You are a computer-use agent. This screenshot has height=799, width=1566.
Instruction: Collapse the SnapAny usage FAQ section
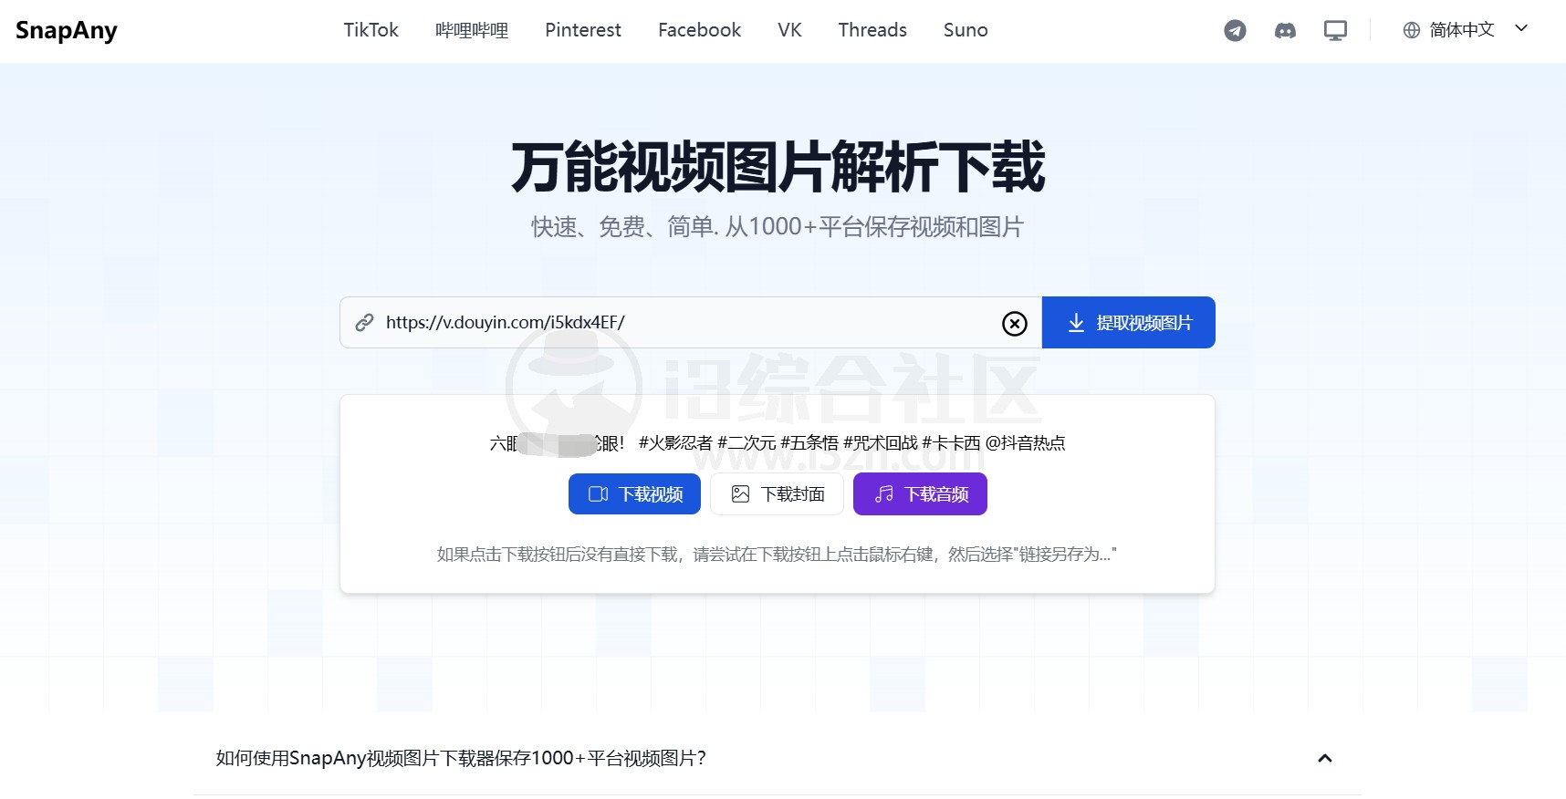[1324, 758]
